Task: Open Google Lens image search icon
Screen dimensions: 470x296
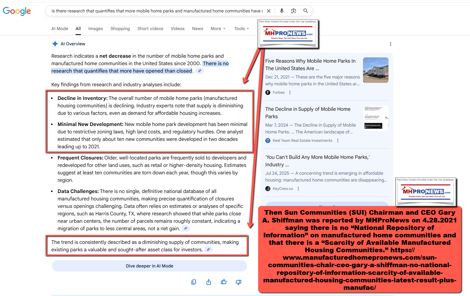Action: tap(293, 11)
